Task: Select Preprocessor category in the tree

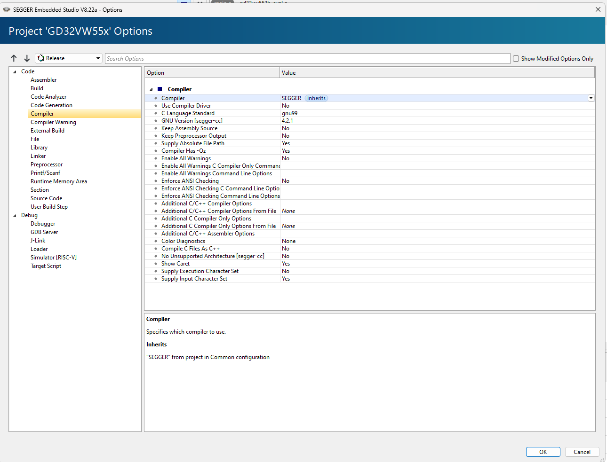Action: pos(47,164)
